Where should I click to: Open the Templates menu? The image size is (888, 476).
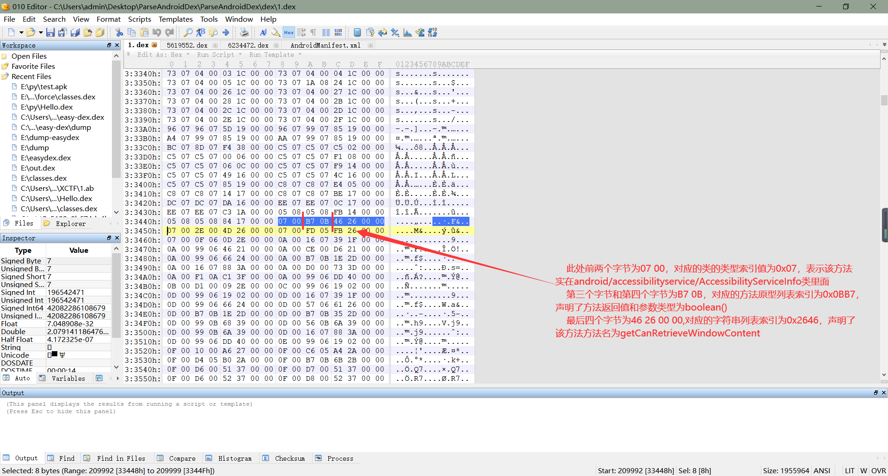[175, 19]
